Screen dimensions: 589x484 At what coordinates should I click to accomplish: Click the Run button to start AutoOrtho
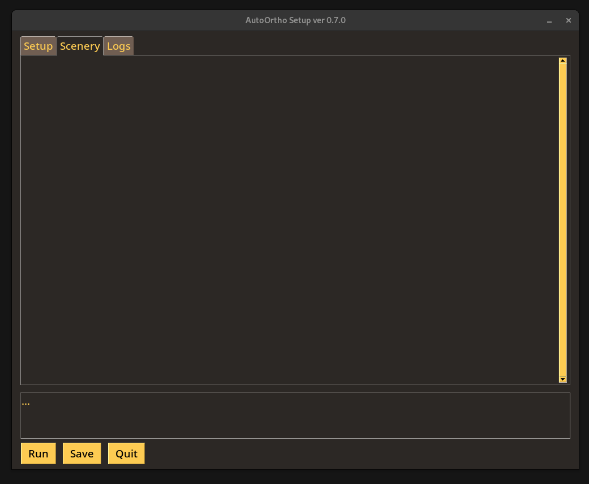click(38, 453)
